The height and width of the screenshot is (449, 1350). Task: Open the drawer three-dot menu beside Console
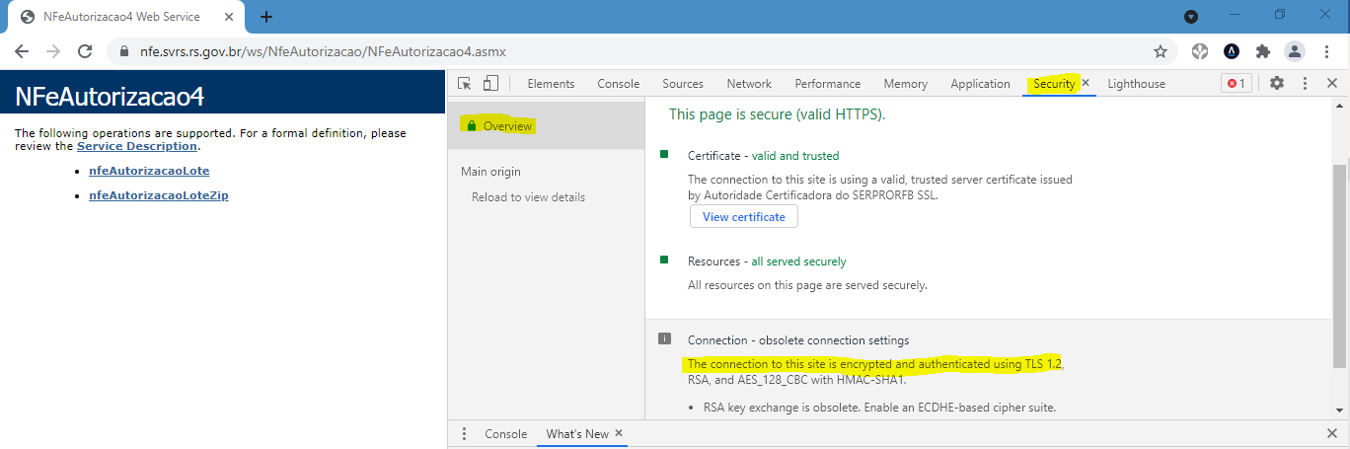(465, 434)
